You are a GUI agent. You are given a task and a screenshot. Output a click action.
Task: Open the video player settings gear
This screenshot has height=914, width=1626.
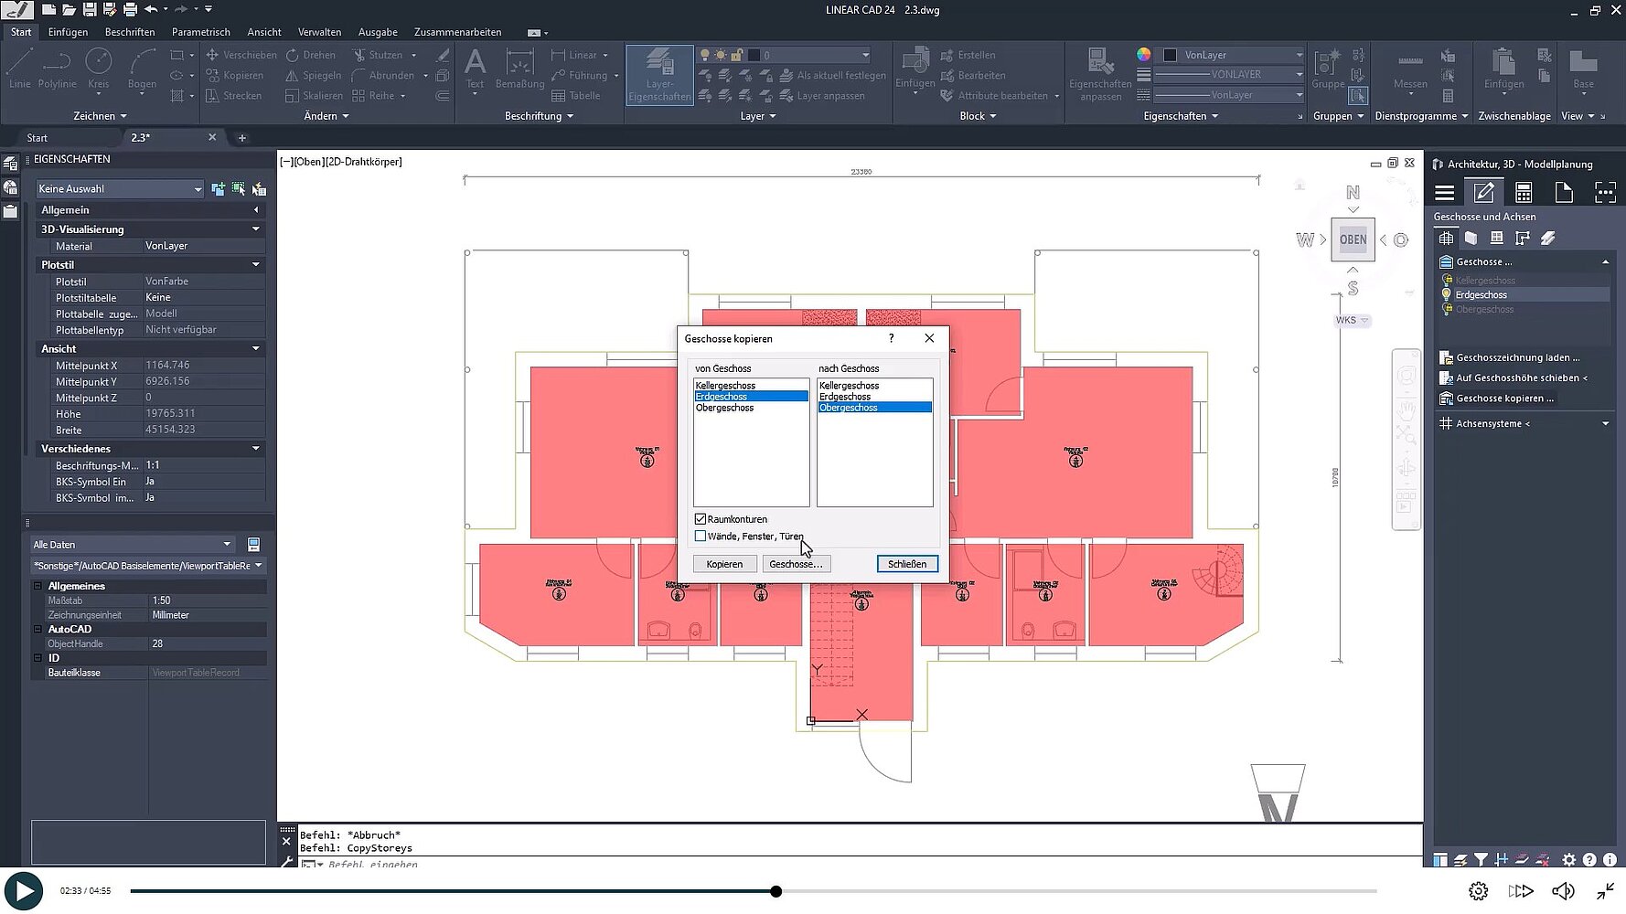pos(1478,891)
